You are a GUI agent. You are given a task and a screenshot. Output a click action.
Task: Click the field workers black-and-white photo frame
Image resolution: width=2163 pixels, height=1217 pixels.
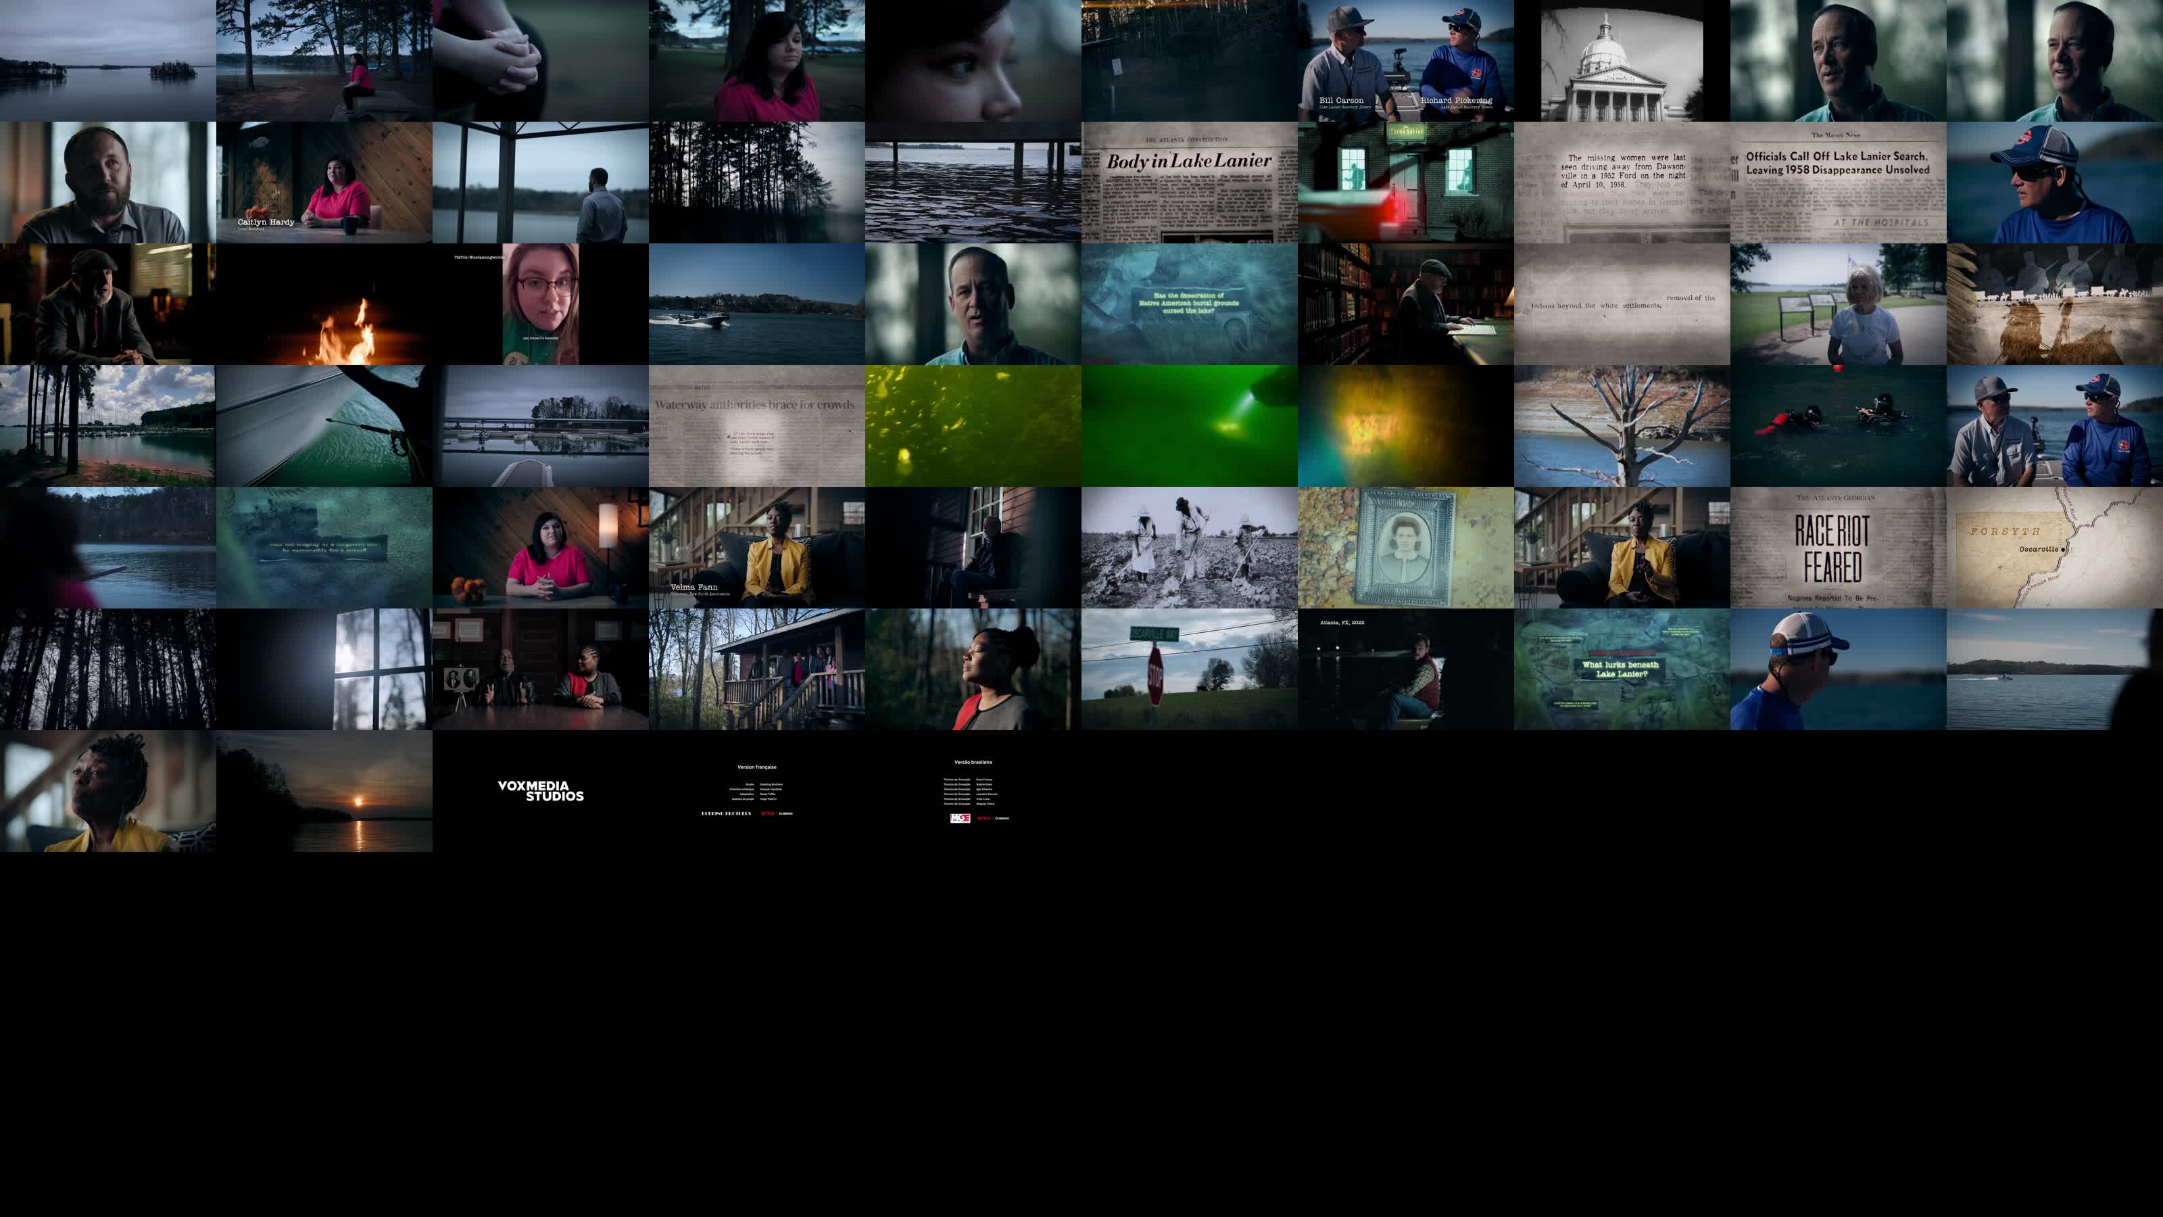tap(1189, 548)
